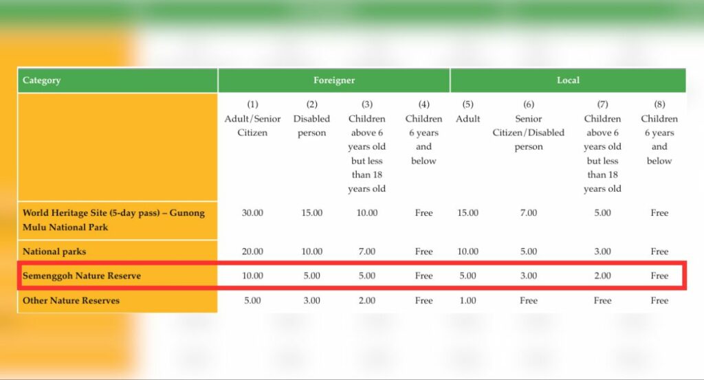Select the World Heritage Site Gunong Mulu row label
The width and height of the screenshot is (704, 380).
pos(113,220)
